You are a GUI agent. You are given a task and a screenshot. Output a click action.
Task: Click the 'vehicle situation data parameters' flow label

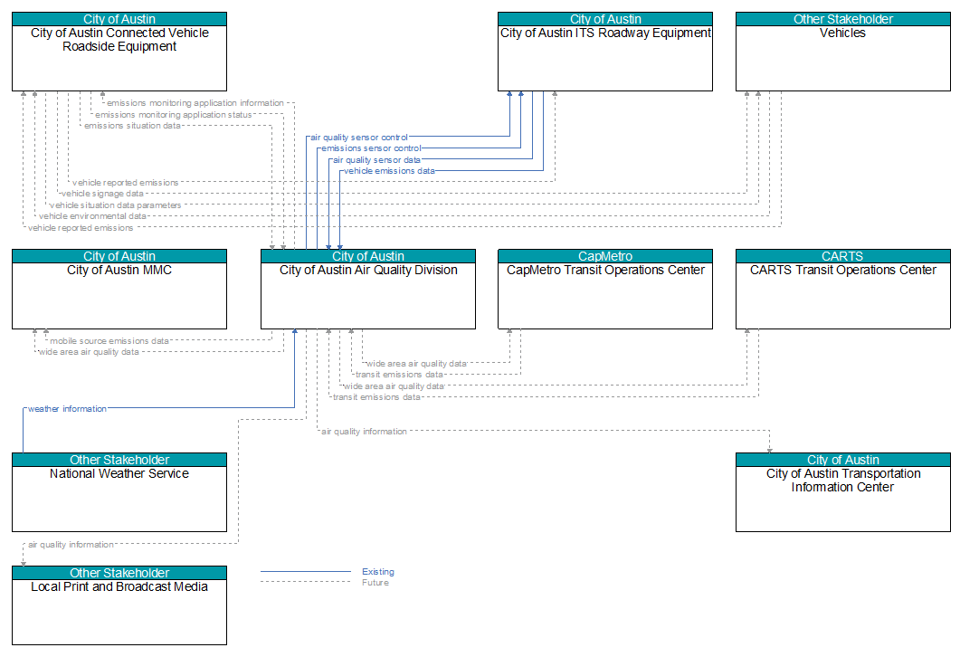pos(116,205)
